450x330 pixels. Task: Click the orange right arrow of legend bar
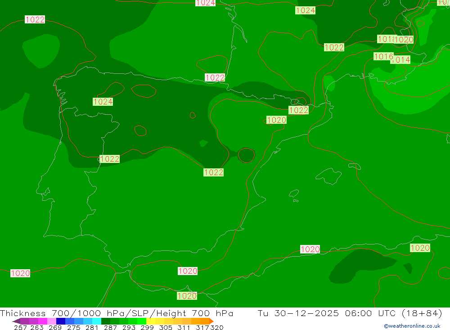click(211, 321)
